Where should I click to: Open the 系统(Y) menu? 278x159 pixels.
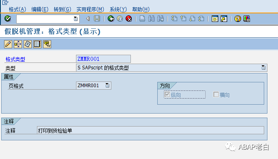tap(118, 9)
